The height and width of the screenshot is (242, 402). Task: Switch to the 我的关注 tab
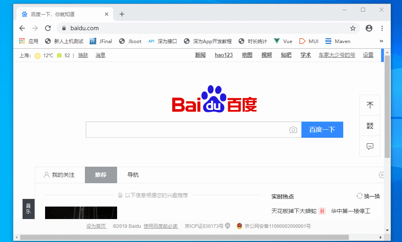point(60,175)
